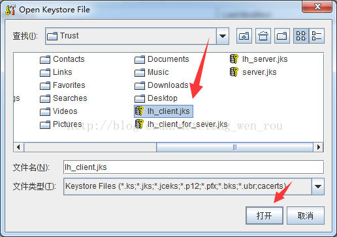The height and width of the screenshot is (237, 337).
Task: Click the "Contacts" folder name
Action: pyautogui.click(x=69, y=59)
